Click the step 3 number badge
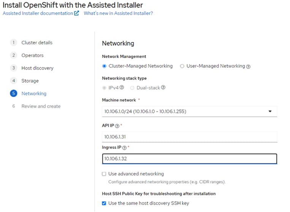Image resolution: width=290 pixels, height=212 pixels. (14, 68)
